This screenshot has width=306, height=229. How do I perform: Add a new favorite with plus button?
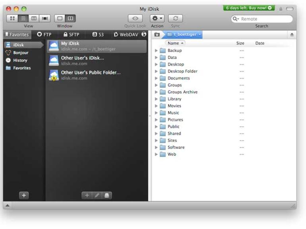tap(87, 195)
